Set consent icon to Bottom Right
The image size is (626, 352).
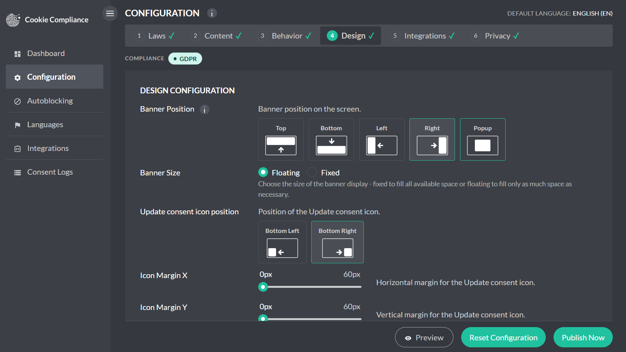(x=337, y=242)
